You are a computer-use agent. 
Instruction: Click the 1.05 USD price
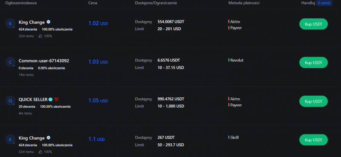coord(98,100)
